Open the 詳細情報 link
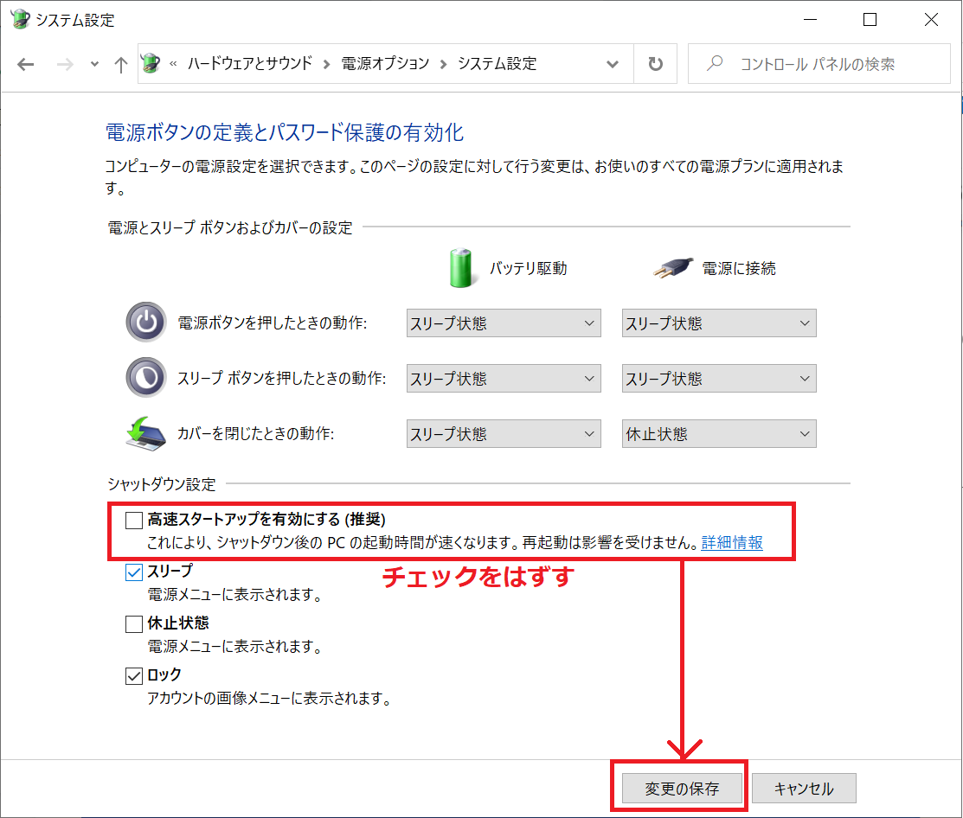The image size is (963, 818). point(732,543)
